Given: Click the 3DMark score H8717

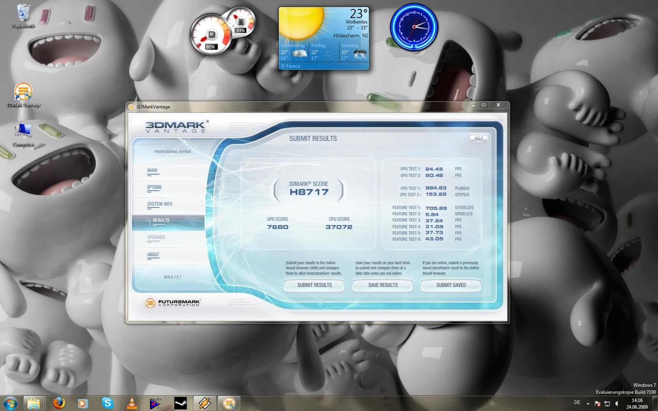Looking at the screenshot, I should point(309,192).
